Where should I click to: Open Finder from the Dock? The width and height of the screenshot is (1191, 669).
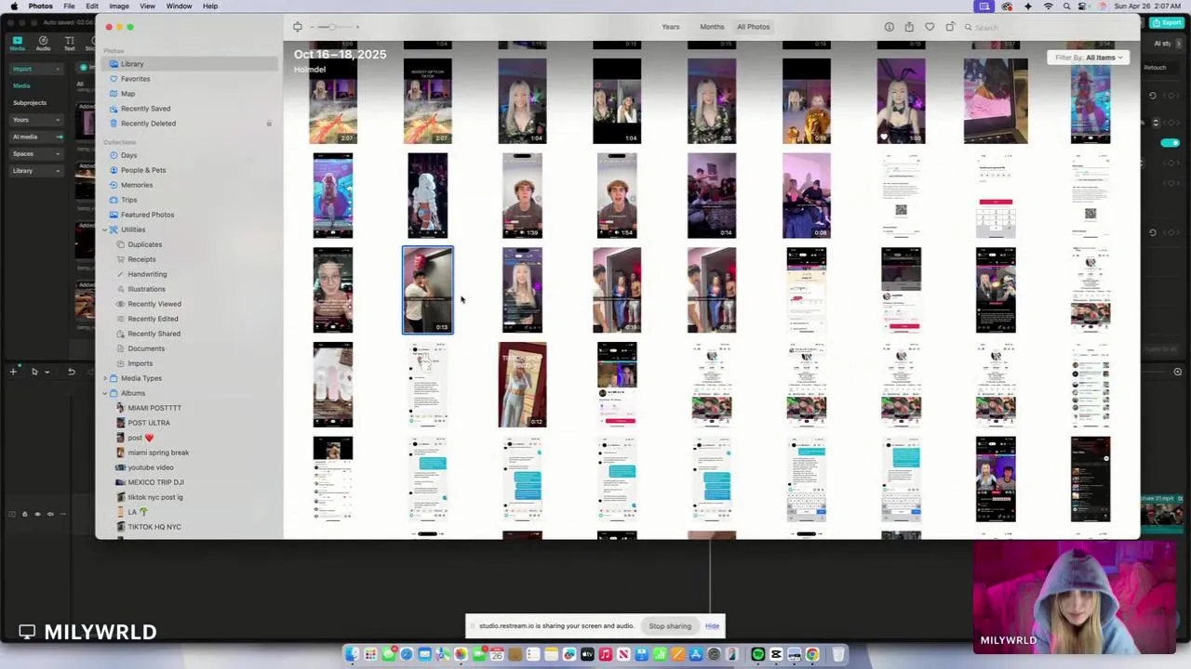(x=352, y=655)
